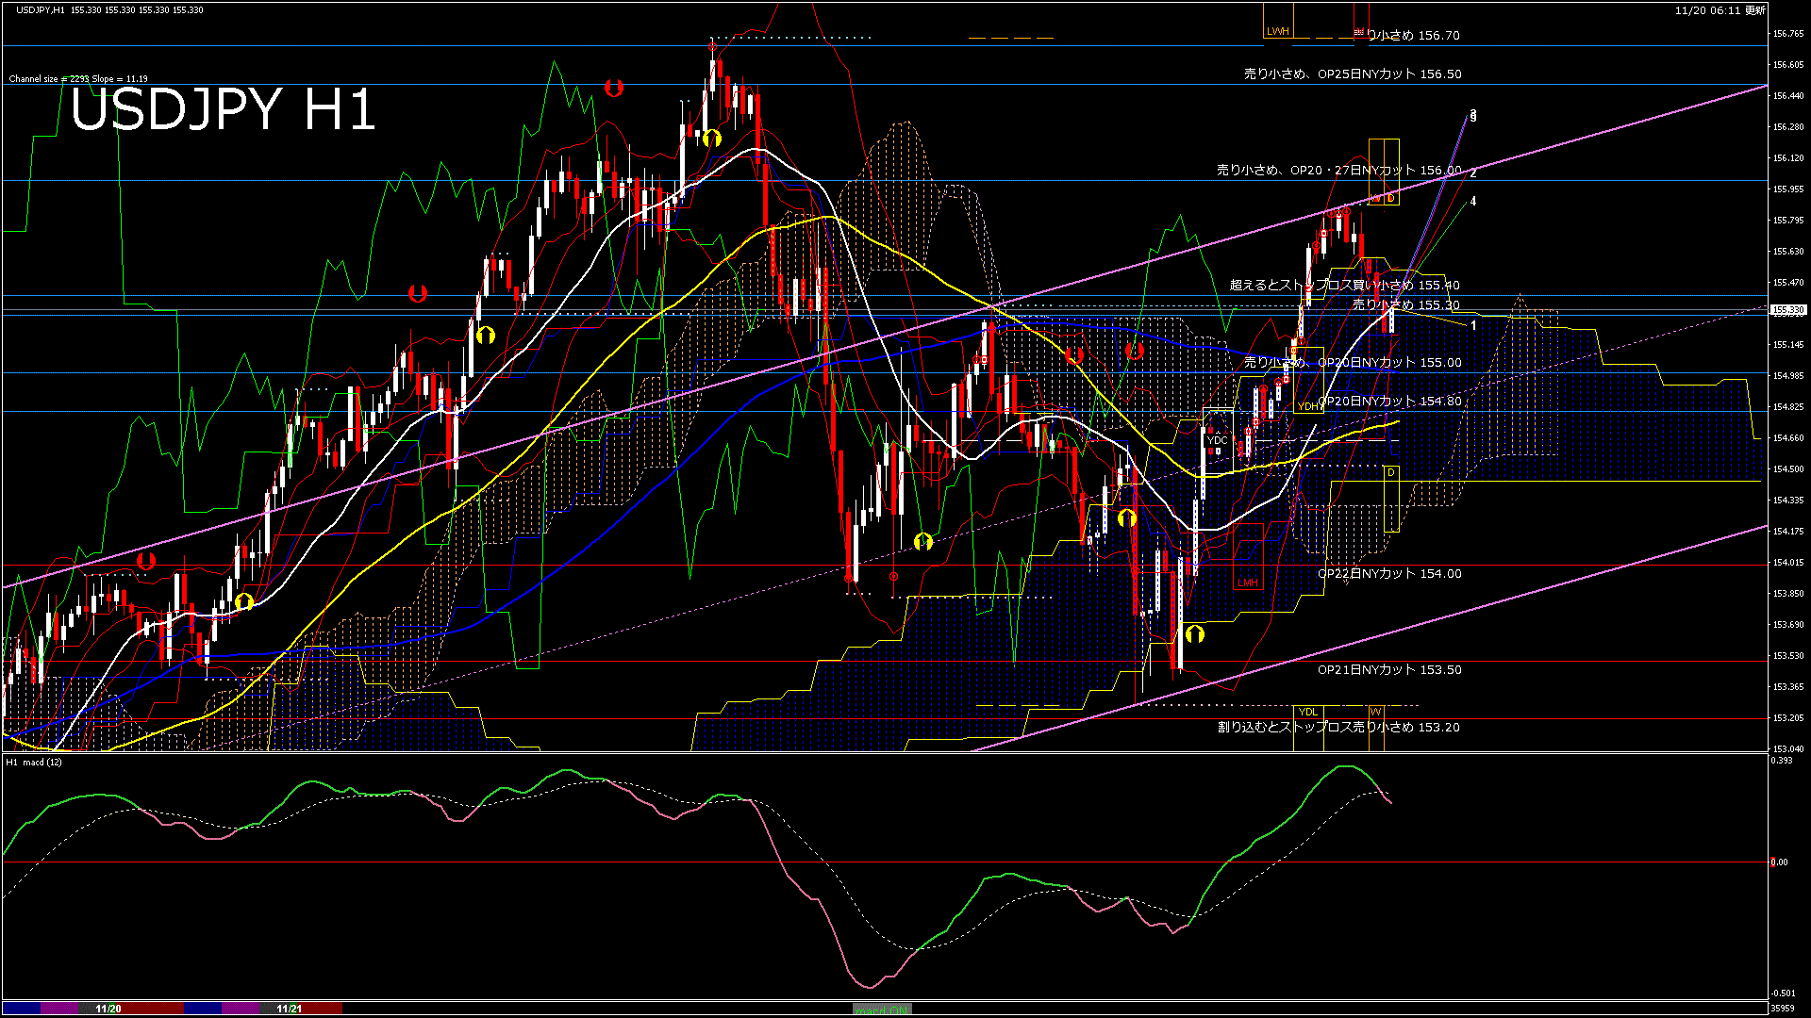This screenshot has width=1811, height=1018.
Task: Click price axis label 154.015
Action: [x=1788, y=563]
